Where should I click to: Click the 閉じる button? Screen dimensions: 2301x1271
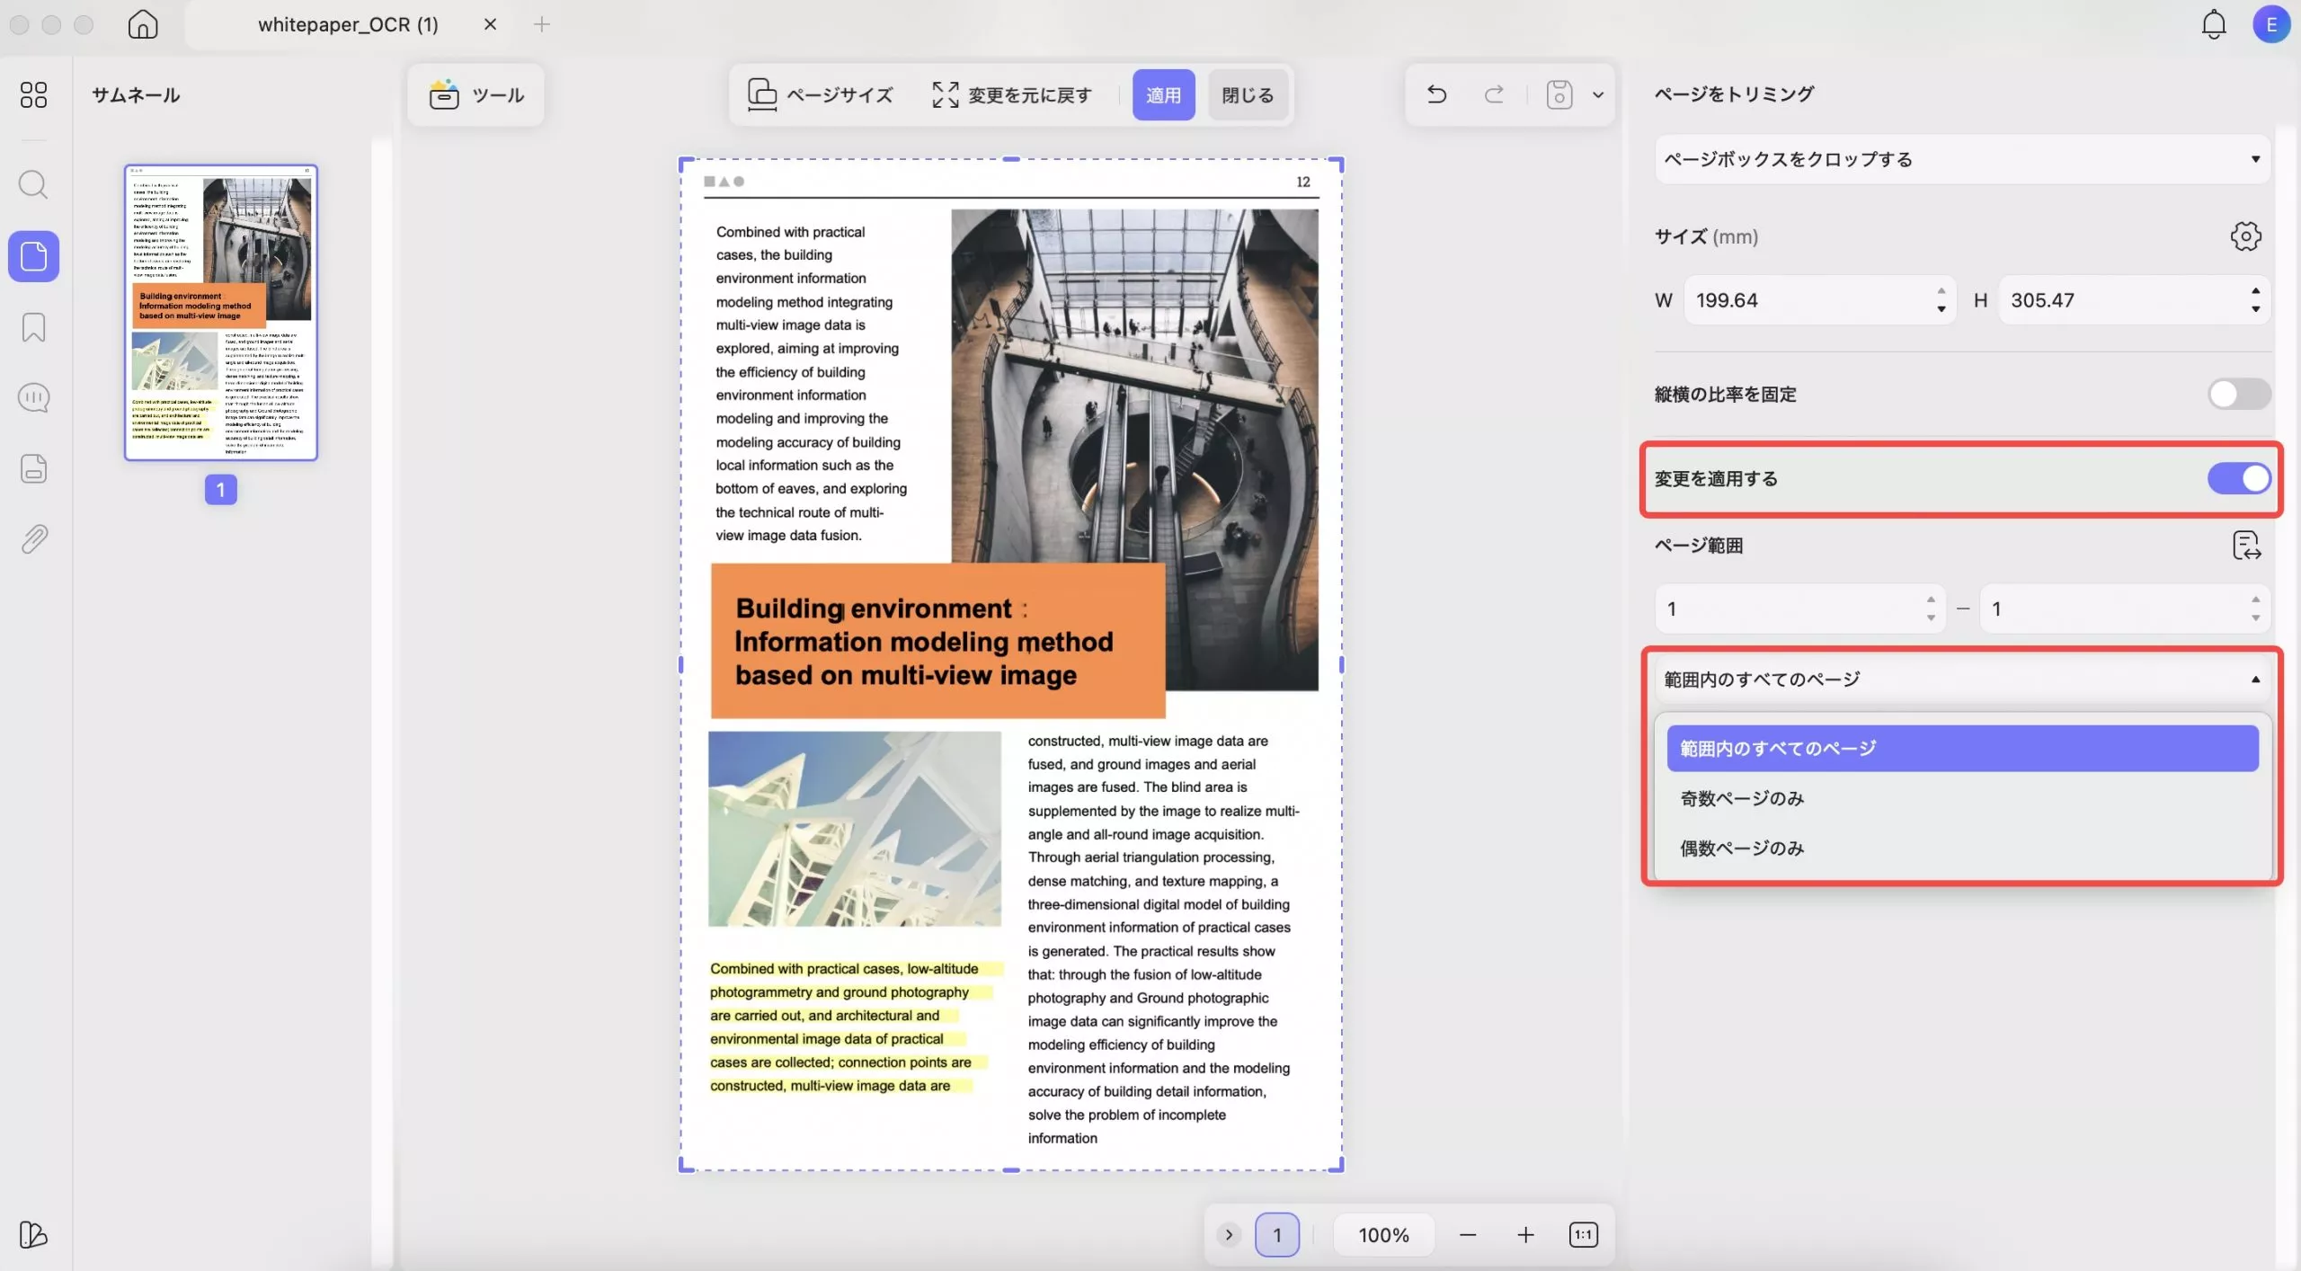[x=1248, y=94]
